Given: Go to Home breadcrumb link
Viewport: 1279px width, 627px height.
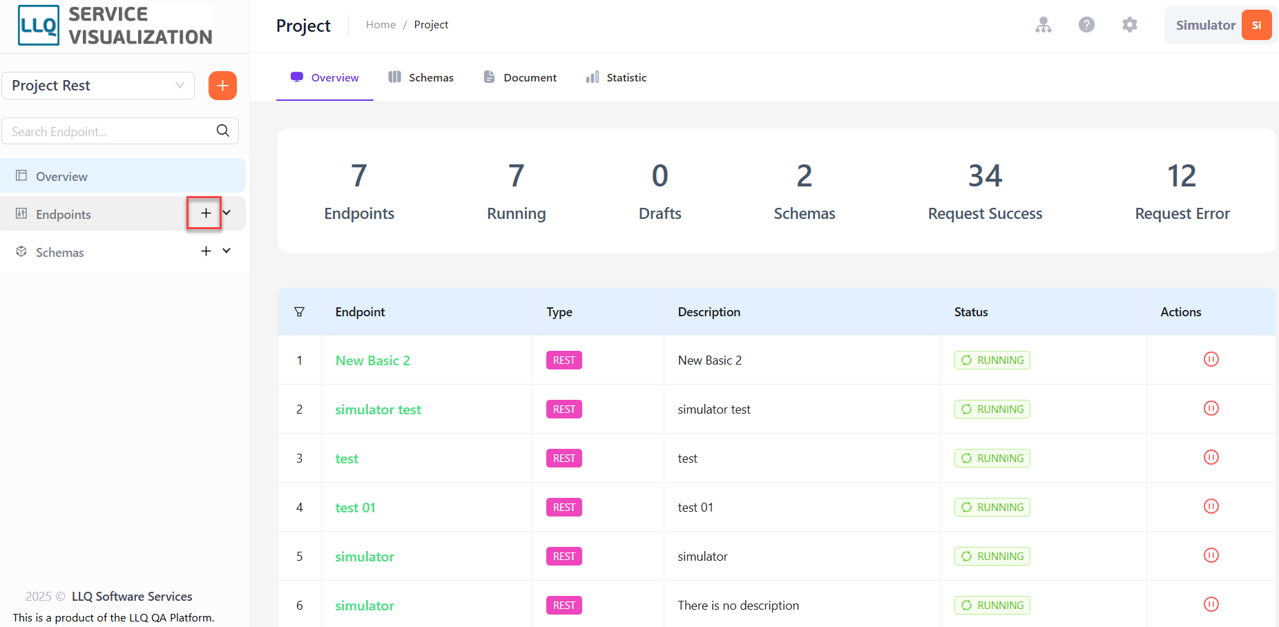Looking at the screenshot, I should click(381, 25).
